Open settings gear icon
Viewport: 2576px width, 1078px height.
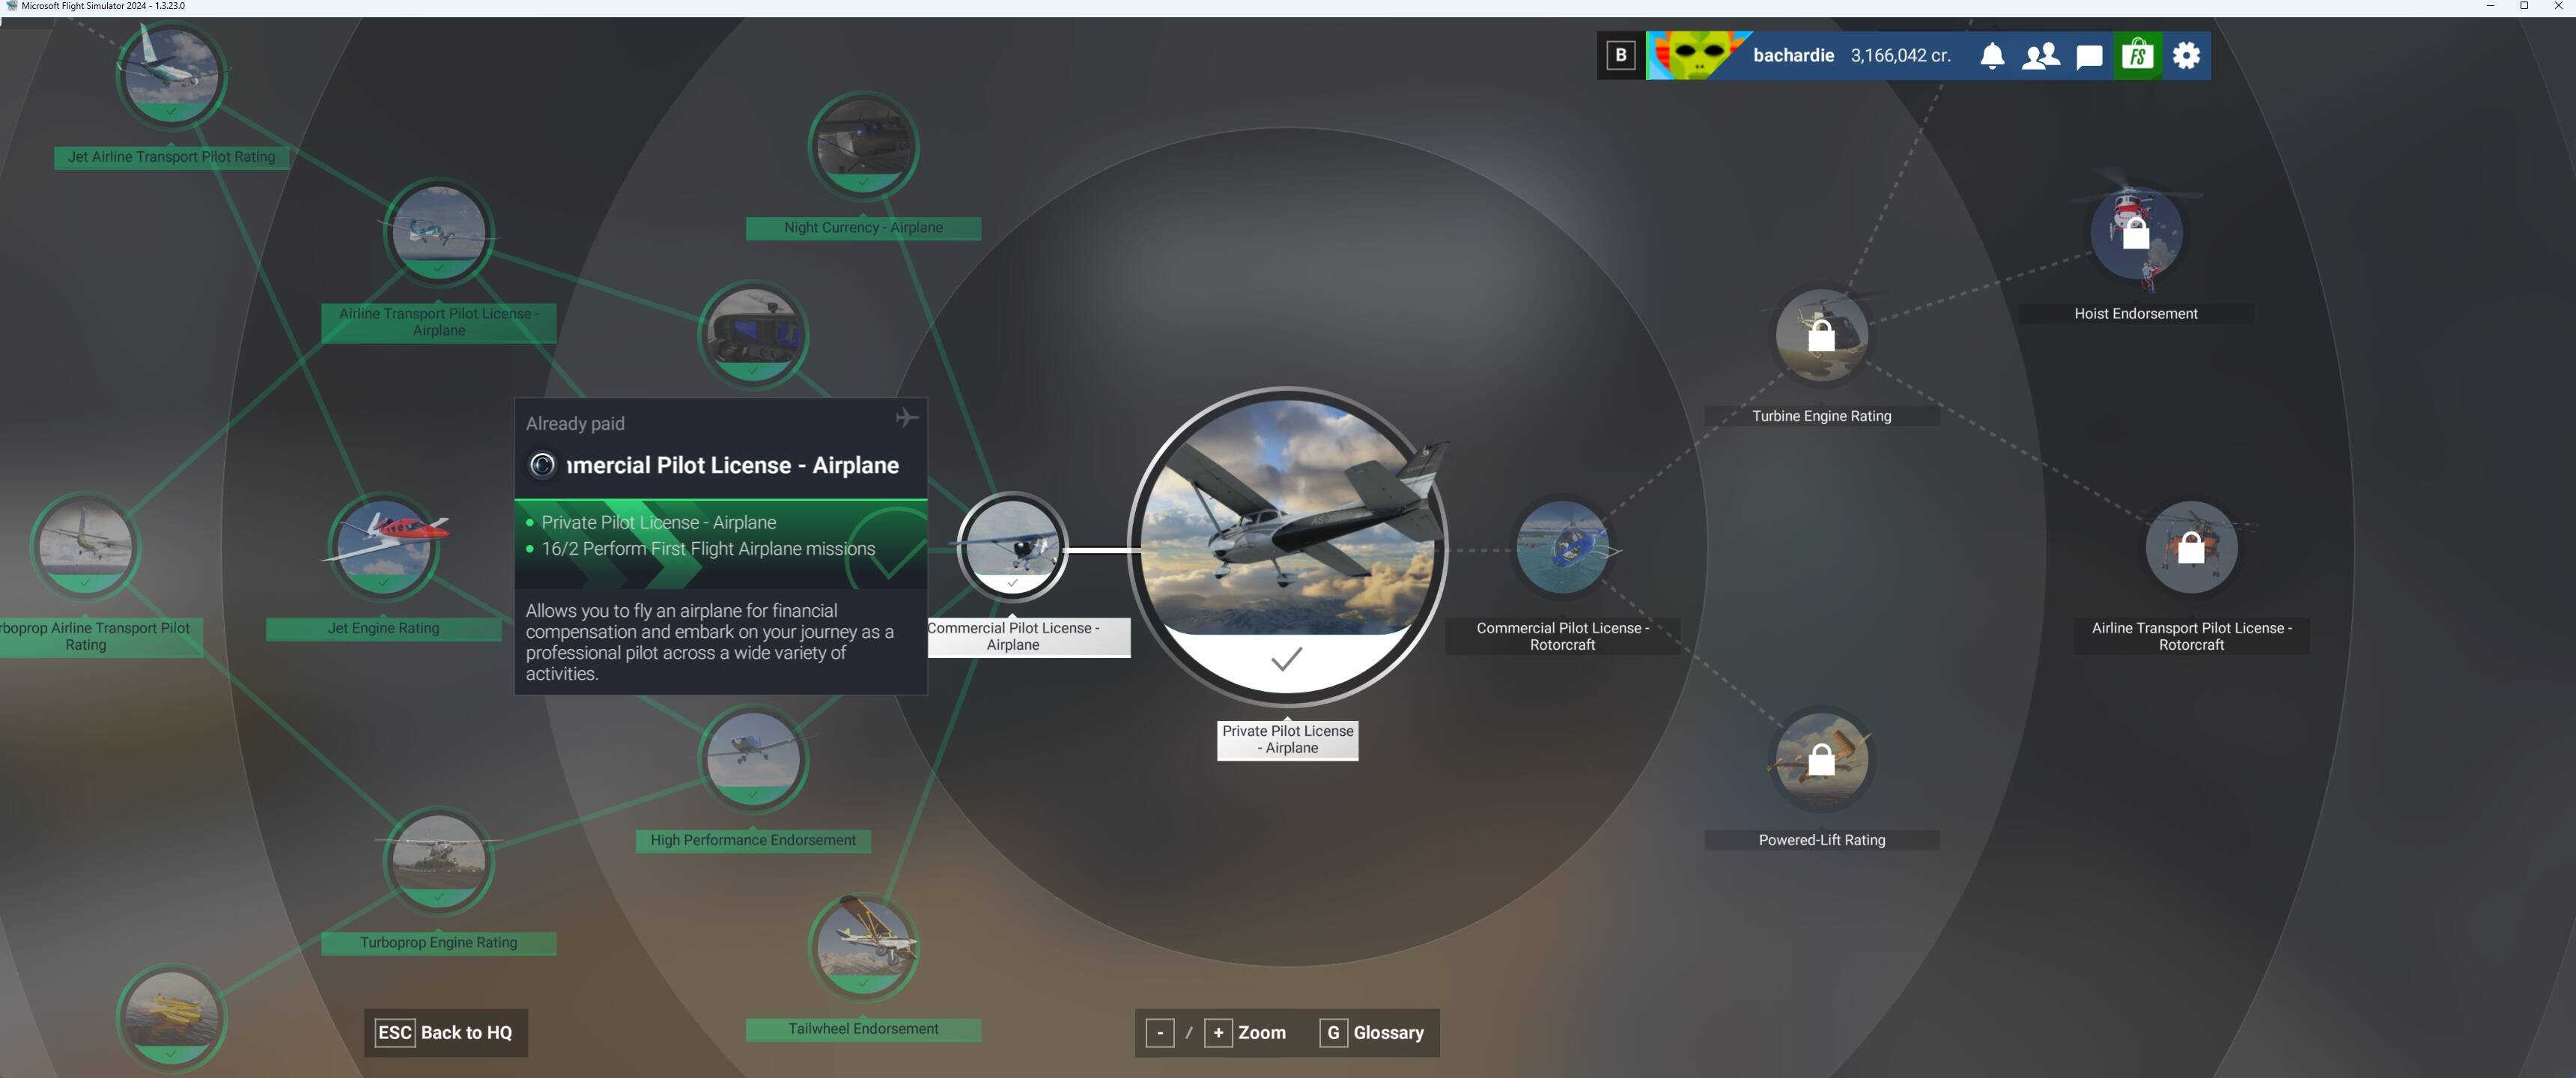coord(2187,55)
